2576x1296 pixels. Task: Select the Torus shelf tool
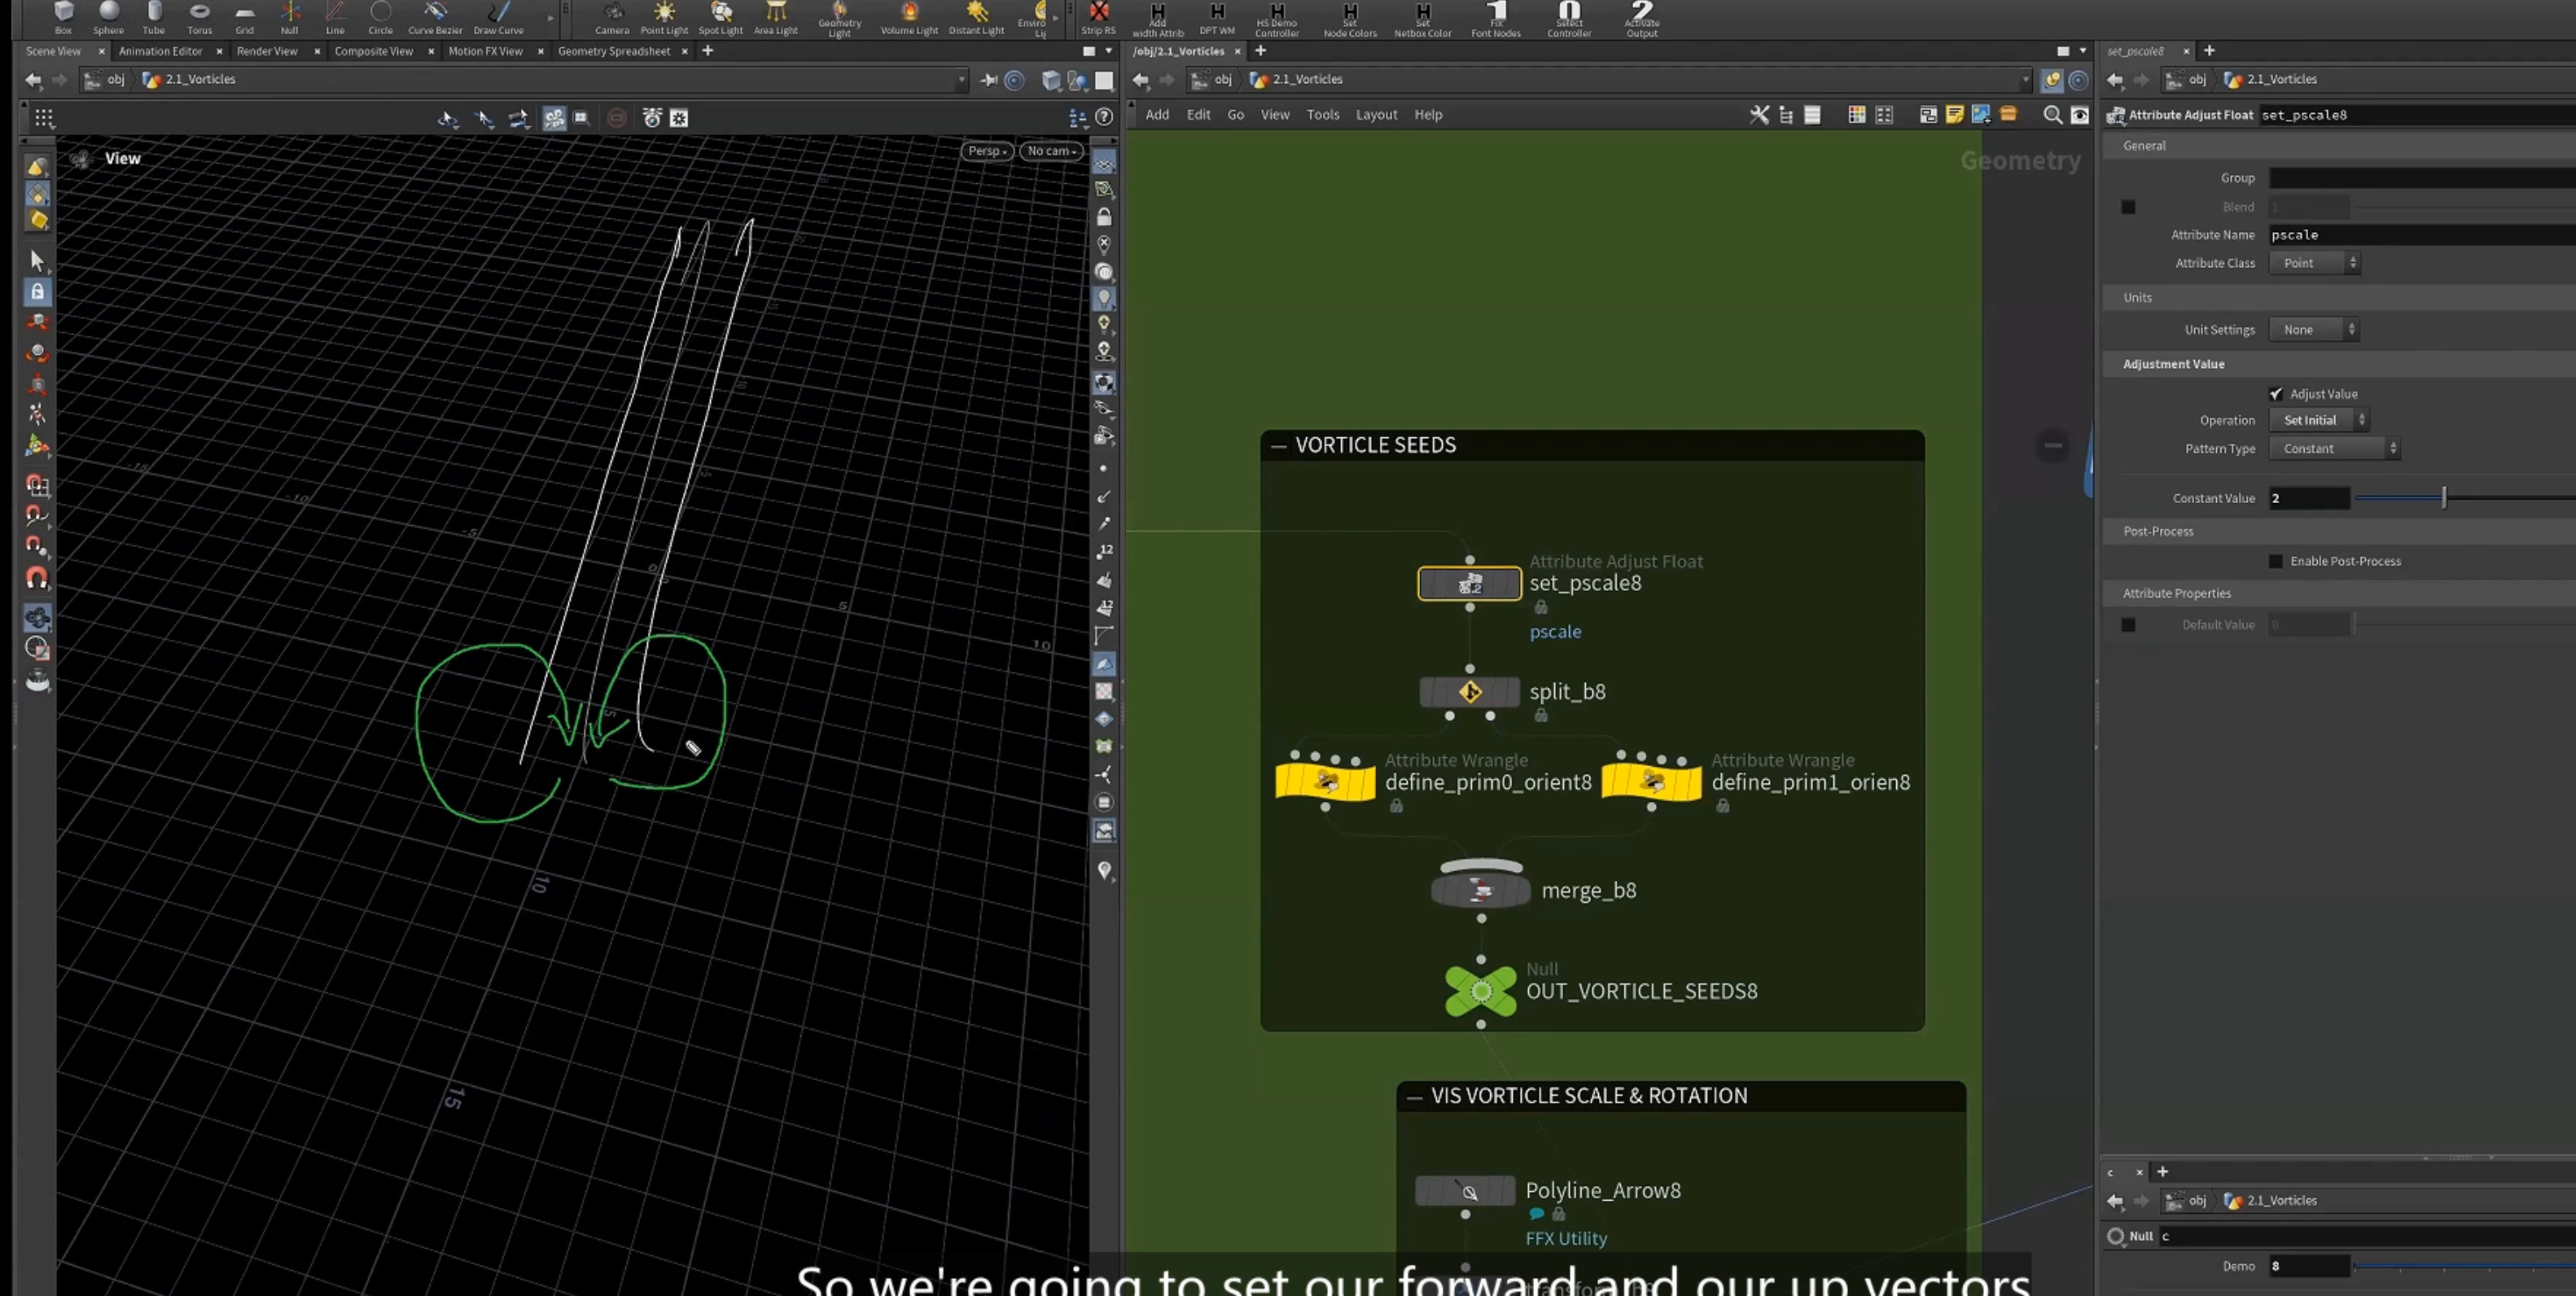199,17
